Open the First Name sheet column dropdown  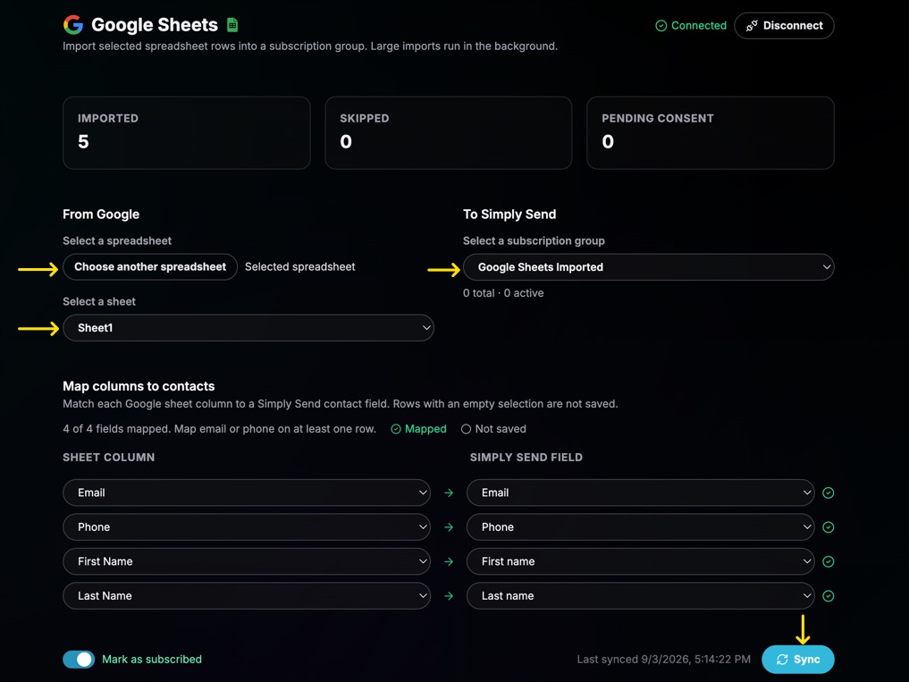pos(247,560)
